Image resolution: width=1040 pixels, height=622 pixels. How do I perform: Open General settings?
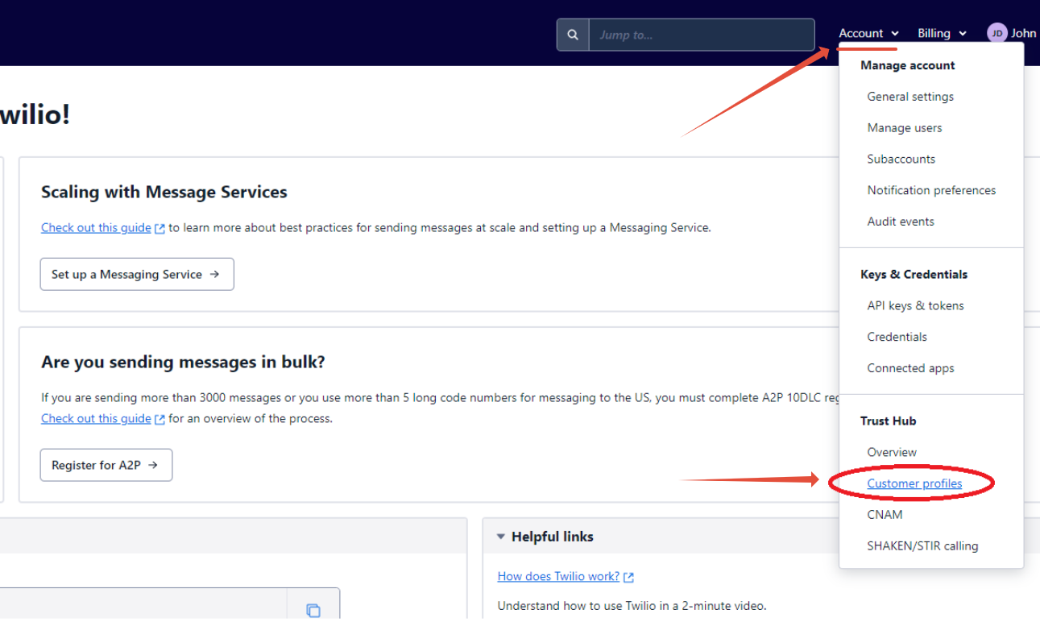[x=910, y=97]
